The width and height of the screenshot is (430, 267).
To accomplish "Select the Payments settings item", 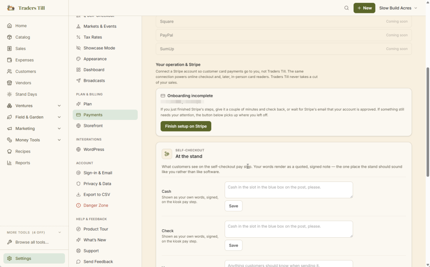I will coord(105,115).
